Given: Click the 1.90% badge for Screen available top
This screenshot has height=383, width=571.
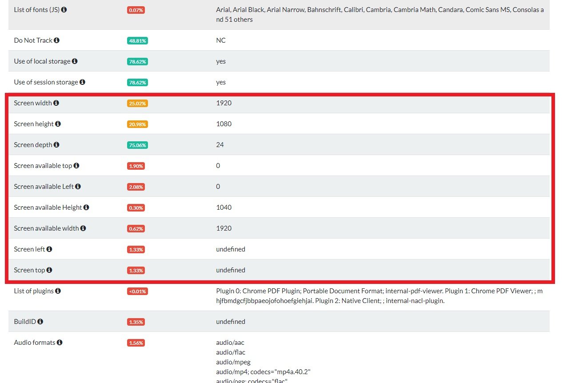Looking at the screenshot, I should 136,166.
